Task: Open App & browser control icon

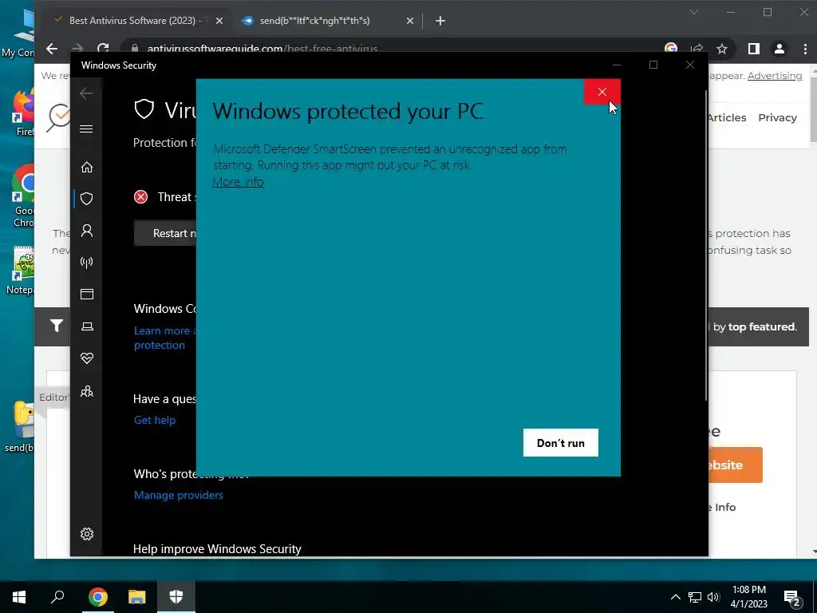Action: [86, 294]
